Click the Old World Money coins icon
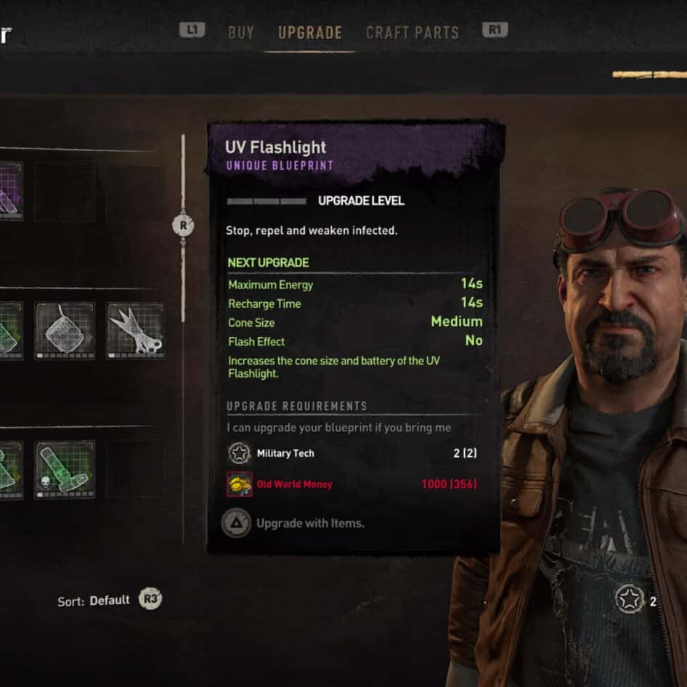The image size is (687, 687). tap(239, 484)
